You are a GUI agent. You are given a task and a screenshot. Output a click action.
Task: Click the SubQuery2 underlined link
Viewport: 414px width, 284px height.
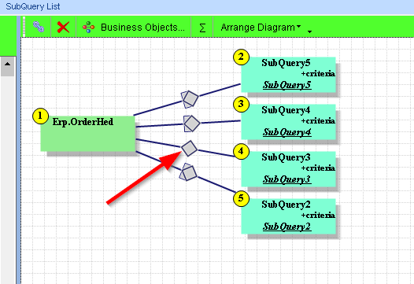287,227
